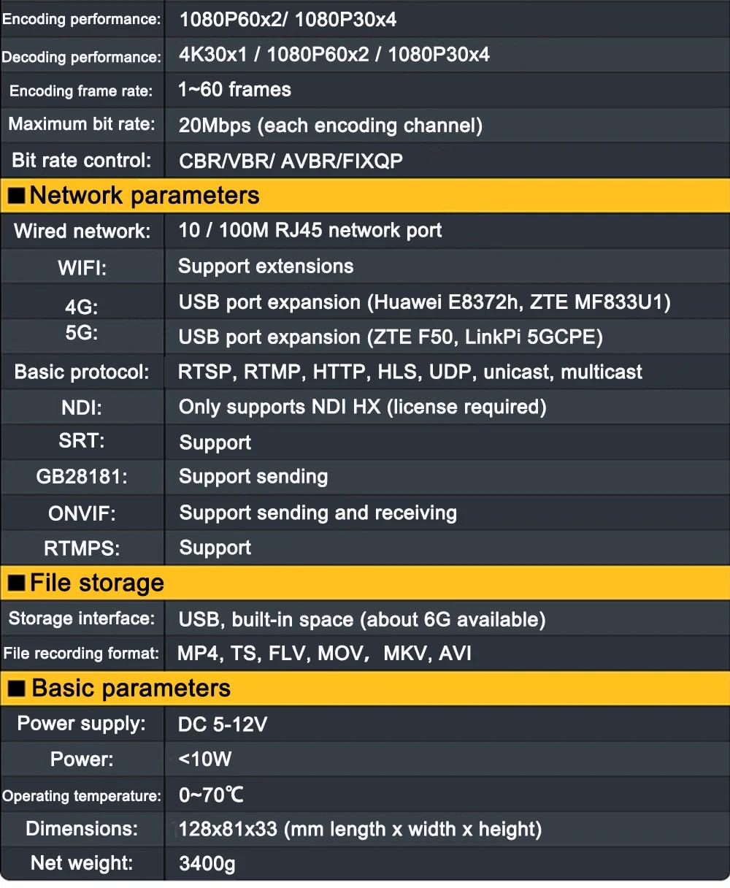The height and width of the screenshot is (888, 730).
Task: Click the ONVIF row label
Action: point(82,513)
